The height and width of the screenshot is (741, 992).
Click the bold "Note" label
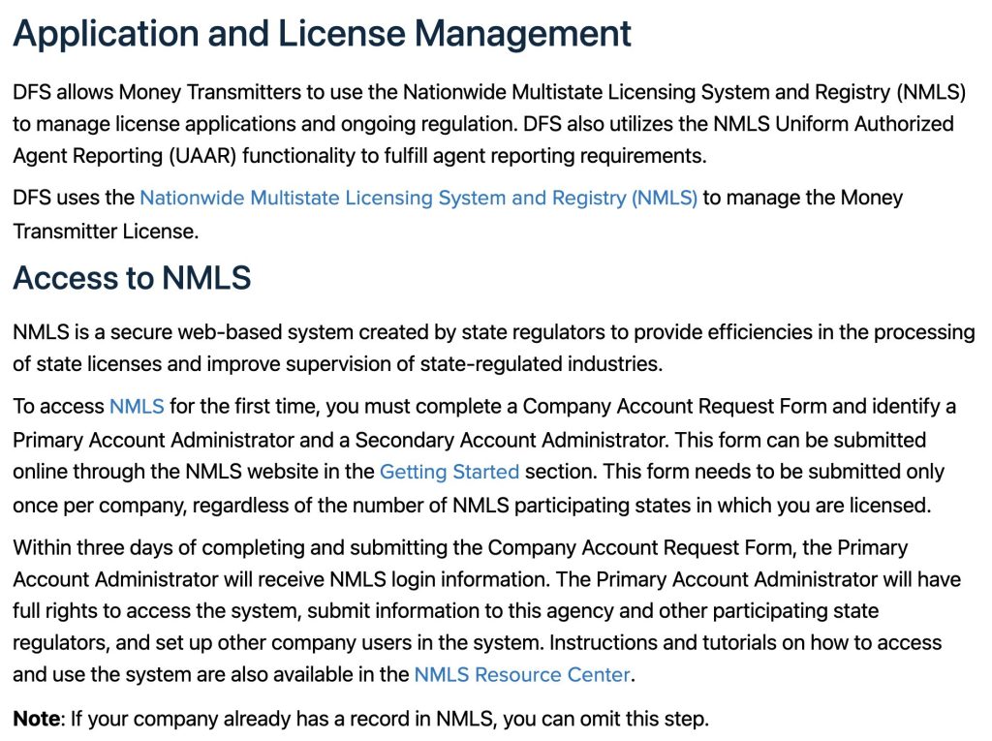(36, 720)
